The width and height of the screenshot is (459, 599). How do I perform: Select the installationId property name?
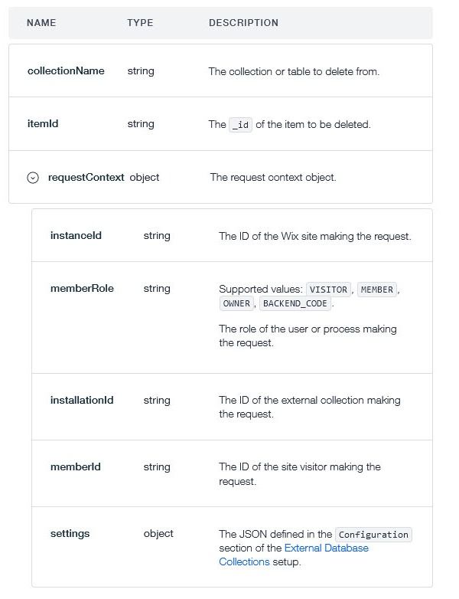[82, 401]
